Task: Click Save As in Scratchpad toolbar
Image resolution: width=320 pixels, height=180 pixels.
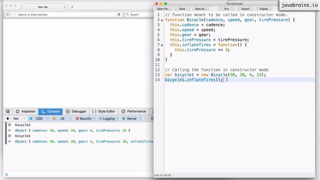Action: click(x=200, y=9)
